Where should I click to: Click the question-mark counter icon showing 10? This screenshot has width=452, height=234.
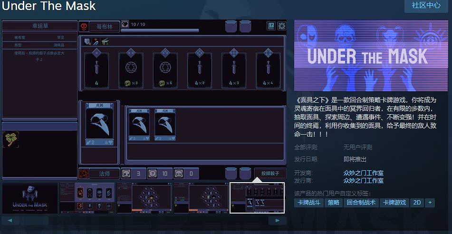tap(152, 174)
